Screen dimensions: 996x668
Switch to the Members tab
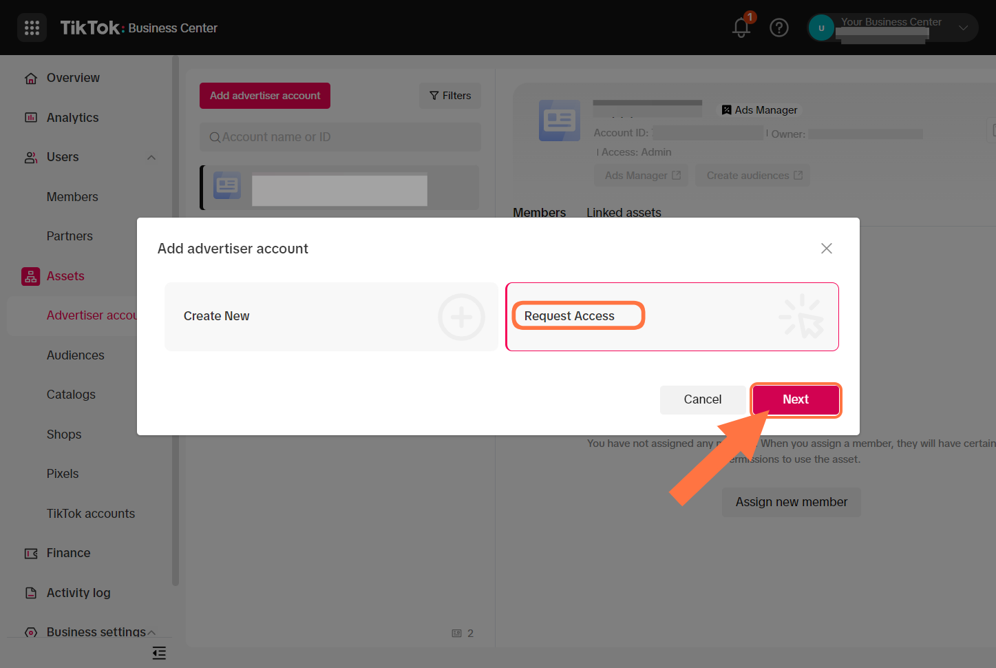tap(540, 212)
